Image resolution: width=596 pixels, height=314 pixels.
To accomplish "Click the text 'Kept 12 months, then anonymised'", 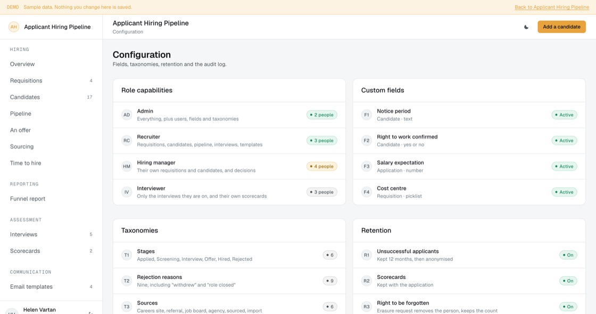I will pyautogui.click(x=415, y=259).
